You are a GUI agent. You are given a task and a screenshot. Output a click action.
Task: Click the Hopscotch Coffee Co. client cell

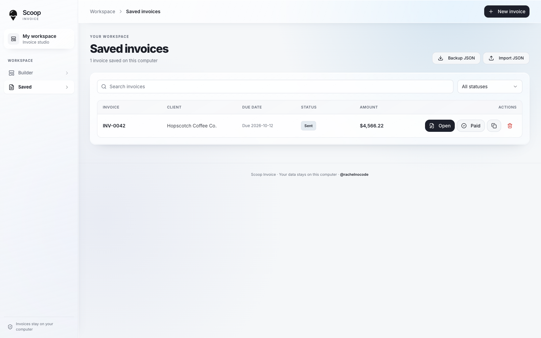[x=192, y=126]
